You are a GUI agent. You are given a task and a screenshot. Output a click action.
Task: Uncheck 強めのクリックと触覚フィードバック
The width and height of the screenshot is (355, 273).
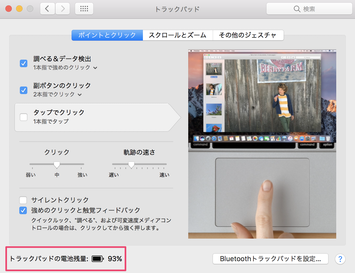(23, 210)
